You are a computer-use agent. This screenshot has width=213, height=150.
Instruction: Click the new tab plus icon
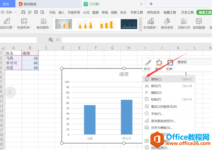(x=151, y=4)
